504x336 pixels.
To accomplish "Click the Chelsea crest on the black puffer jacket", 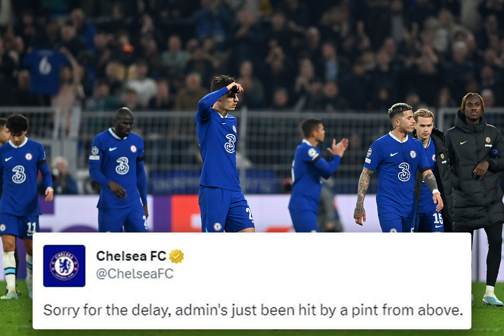I will point(488,140).
